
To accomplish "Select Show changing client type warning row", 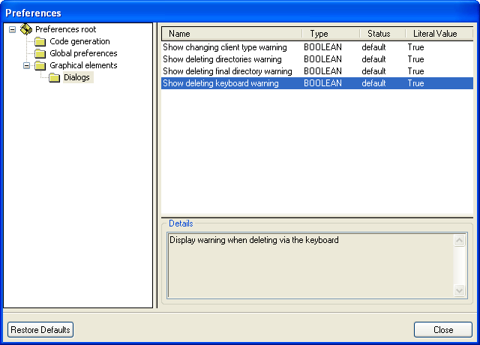I will pos(225,47).
